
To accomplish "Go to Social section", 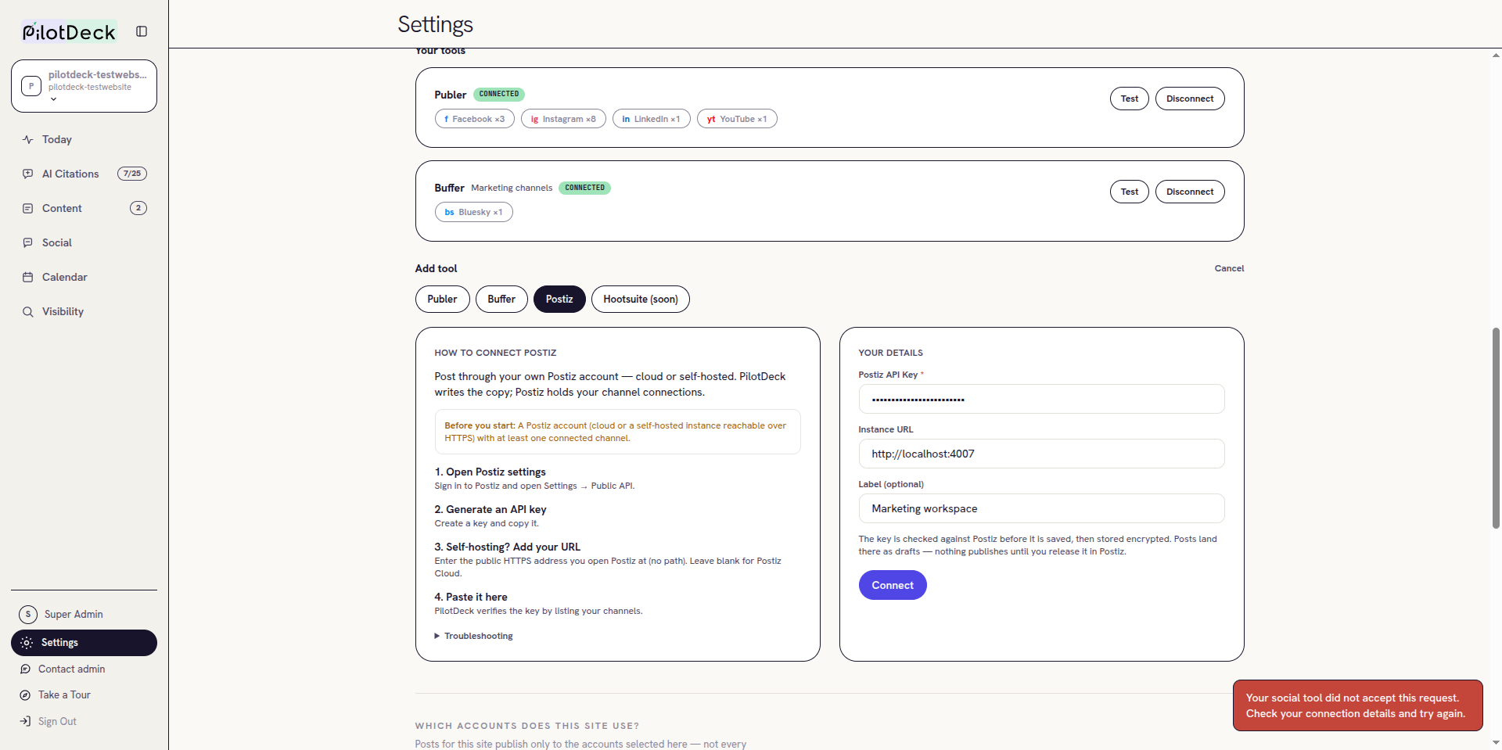I will click(84, 242).
